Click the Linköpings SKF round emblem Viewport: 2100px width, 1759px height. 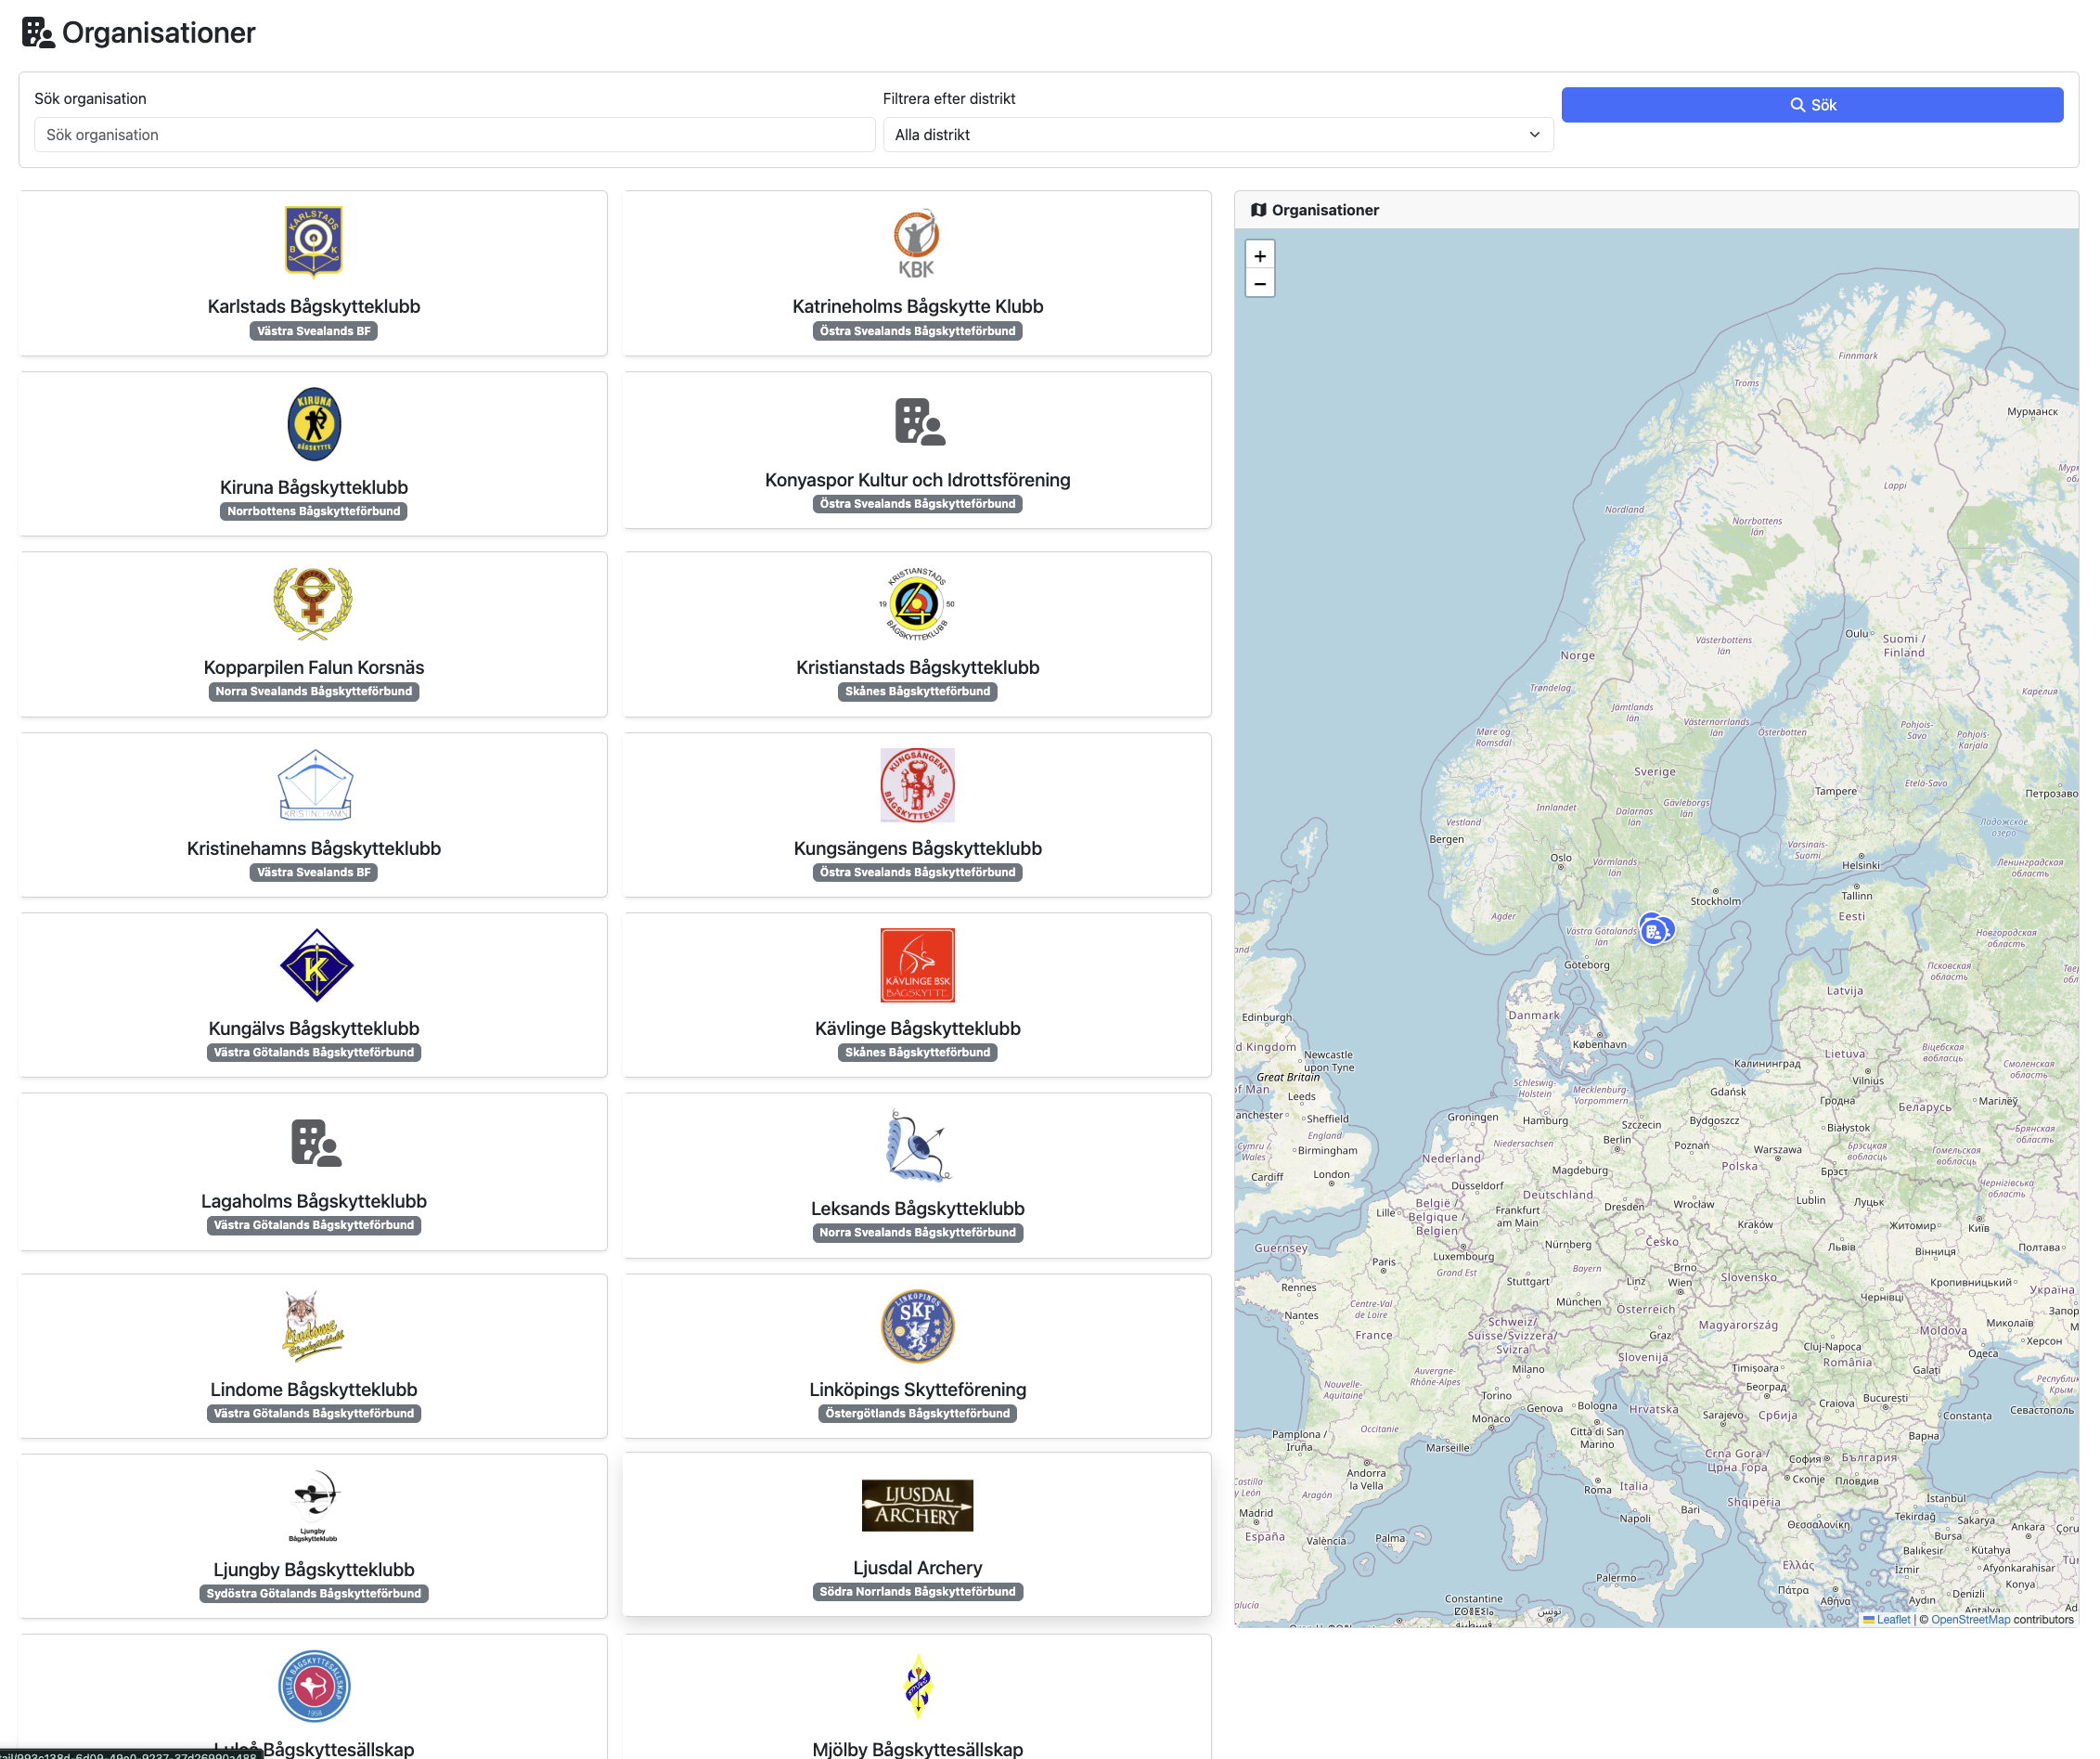916,1326
